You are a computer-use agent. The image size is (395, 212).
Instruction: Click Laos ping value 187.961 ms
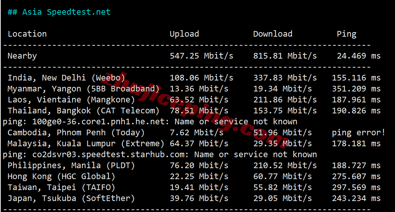[x=356, y=100]
